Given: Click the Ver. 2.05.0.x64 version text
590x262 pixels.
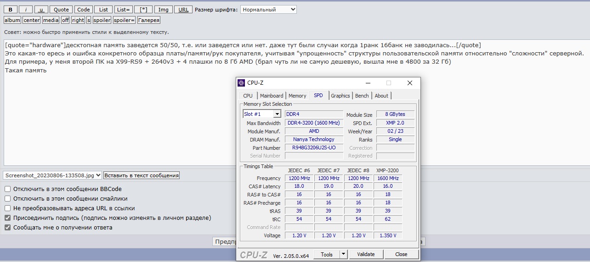Looking at the screenshot, I should pos(291,255).
